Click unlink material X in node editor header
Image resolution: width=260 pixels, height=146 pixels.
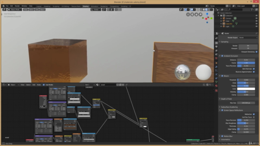[123, 85]
